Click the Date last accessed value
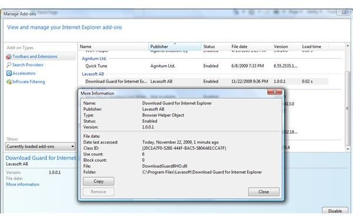Screen dimensions: 353x217 pyautogui.click(x=181, y=143)
